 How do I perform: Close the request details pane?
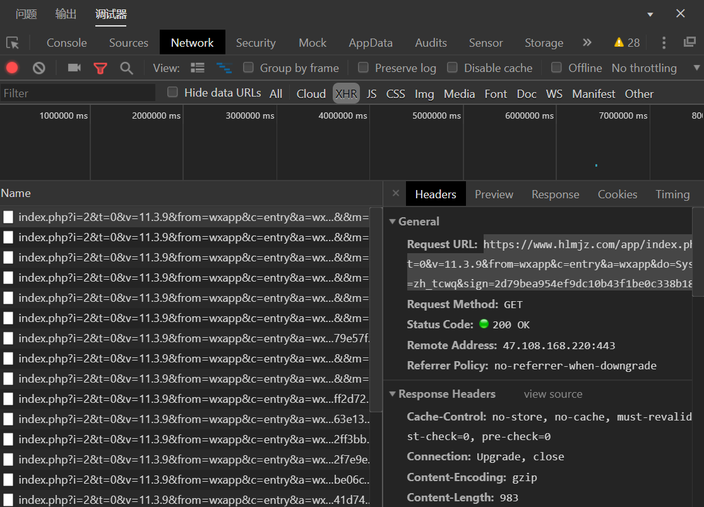(395, 193)
